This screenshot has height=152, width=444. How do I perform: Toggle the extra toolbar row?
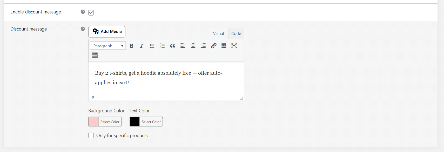click(x=95, y=55)
